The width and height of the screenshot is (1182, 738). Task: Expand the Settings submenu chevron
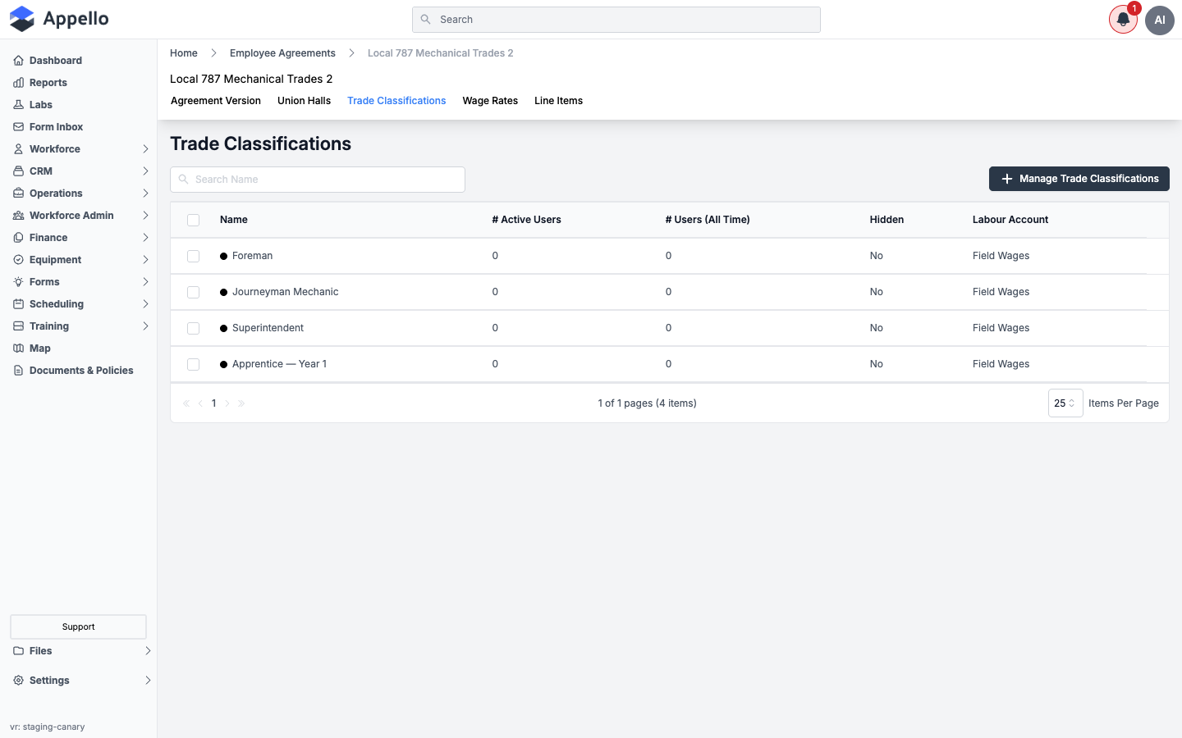(x=148, y=681)
